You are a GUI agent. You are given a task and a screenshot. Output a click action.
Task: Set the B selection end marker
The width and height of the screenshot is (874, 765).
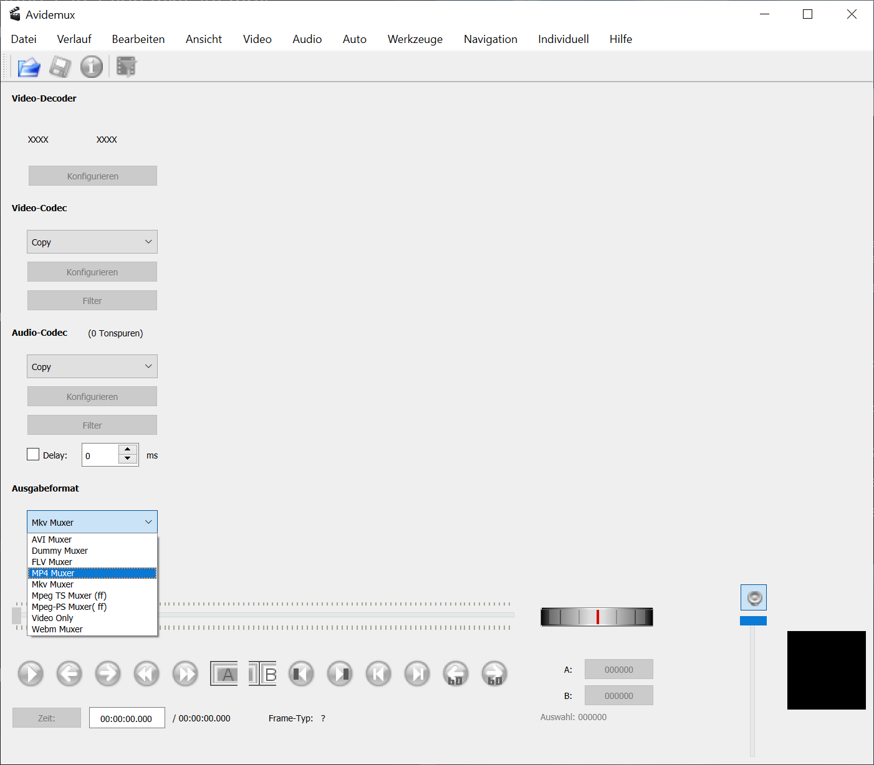coord(262,673)
